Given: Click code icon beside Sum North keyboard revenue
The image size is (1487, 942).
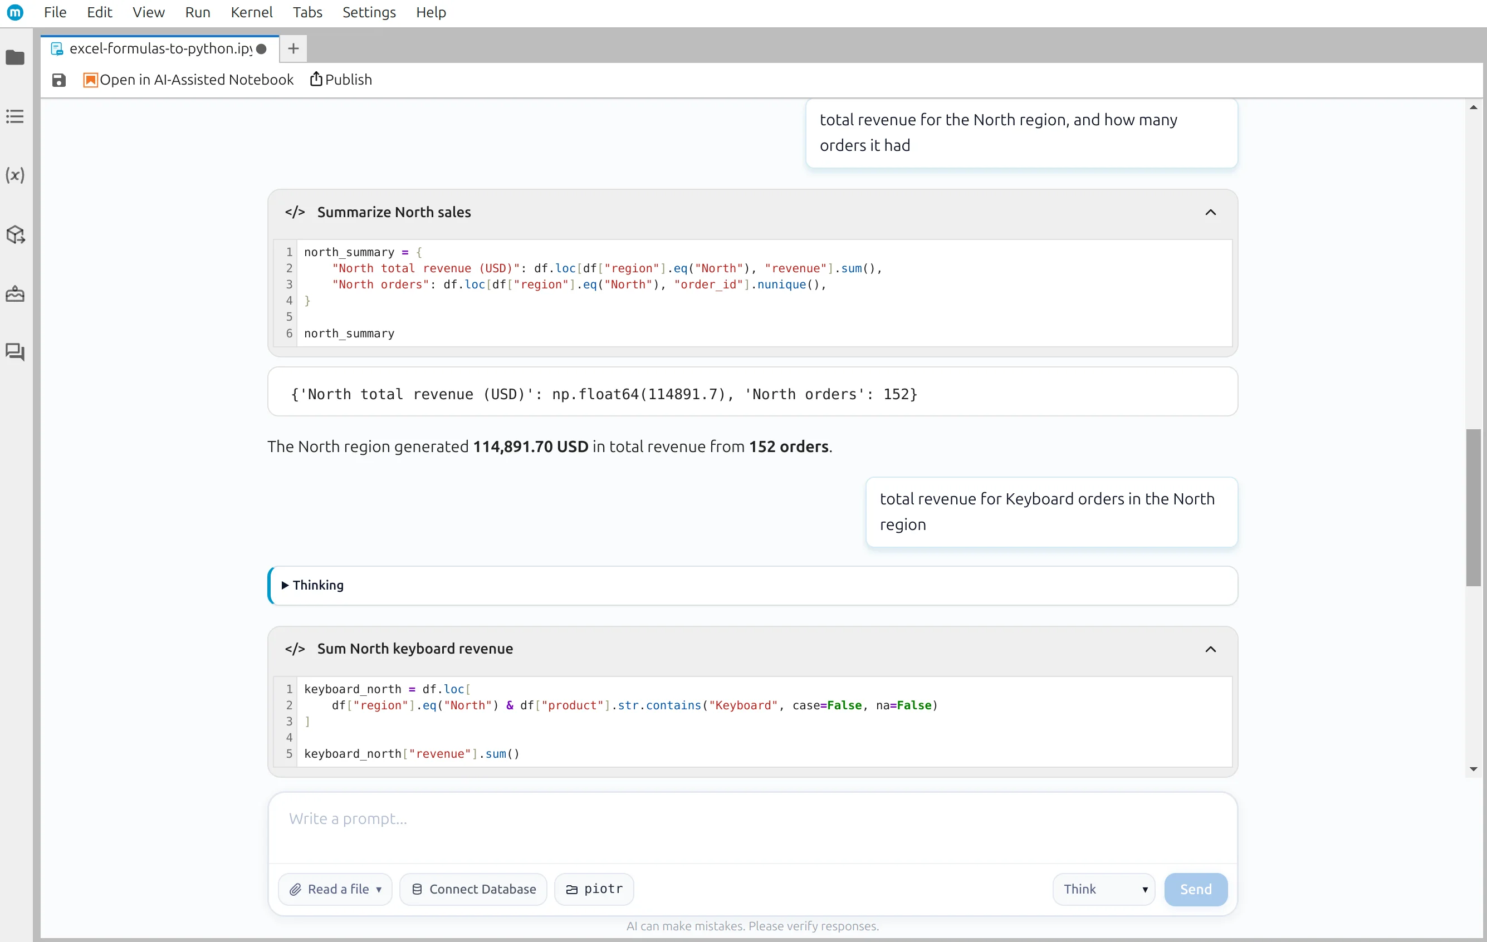Looking at the screenshot, I should tap(295, 649).
